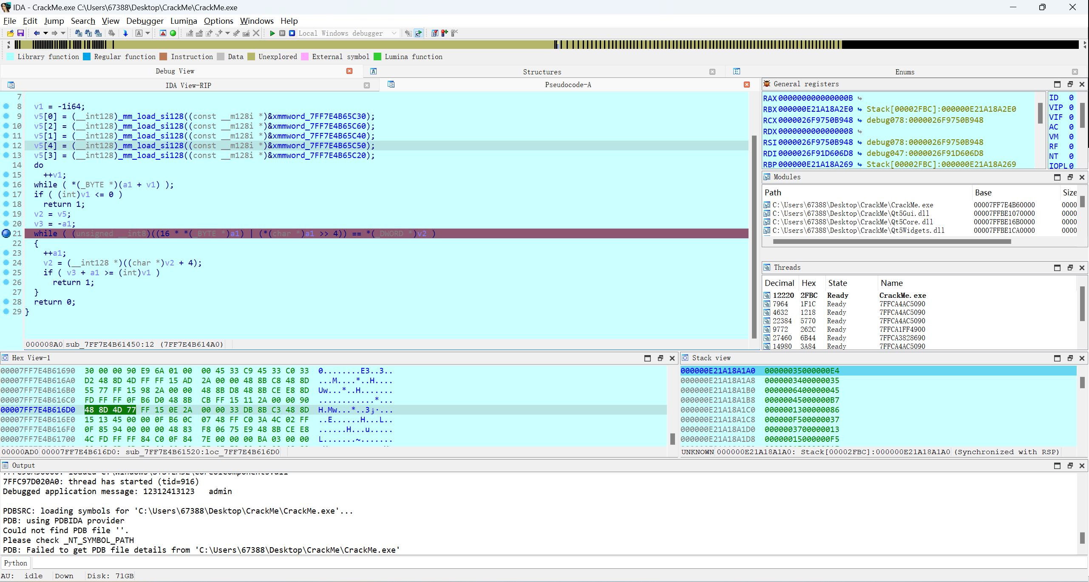Screen dimensions: 1089x582
Task: Click the make string literal A+ icon
Action: click(209, 33)
